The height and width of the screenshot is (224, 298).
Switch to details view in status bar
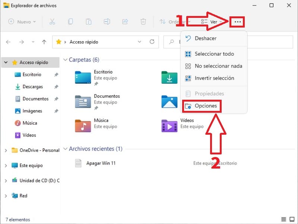283,220
